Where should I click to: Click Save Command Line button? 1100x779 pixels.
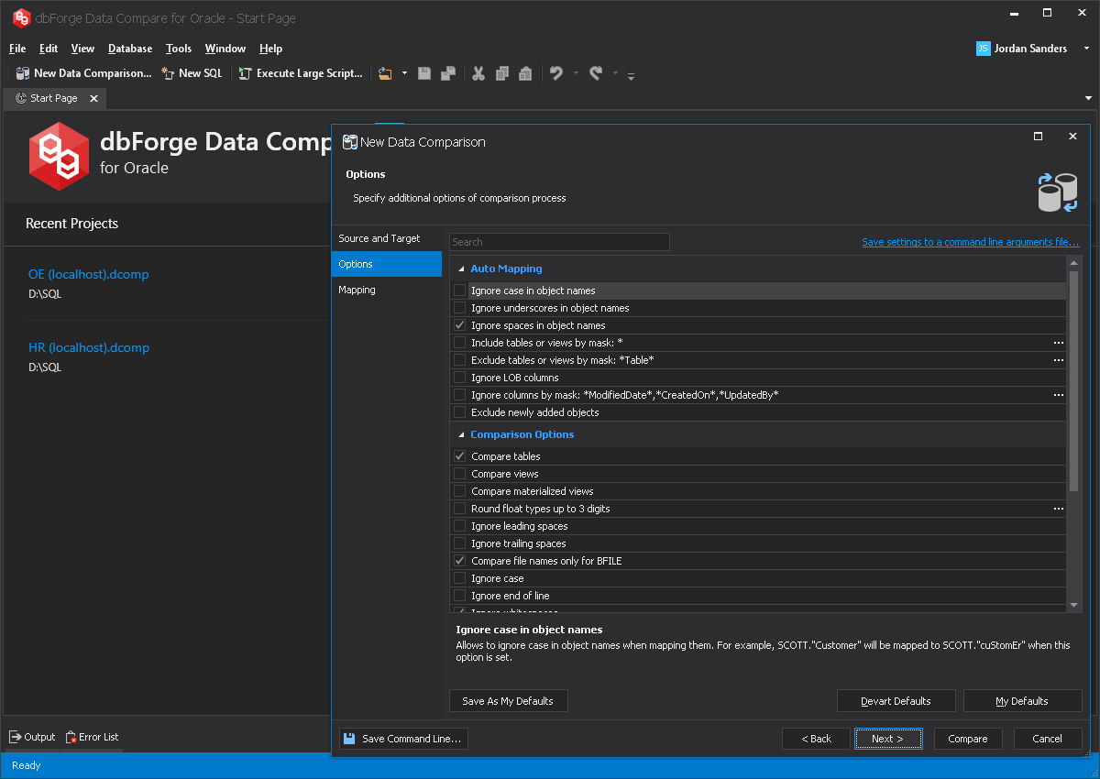pyautogui.click(x=403, y=739)
